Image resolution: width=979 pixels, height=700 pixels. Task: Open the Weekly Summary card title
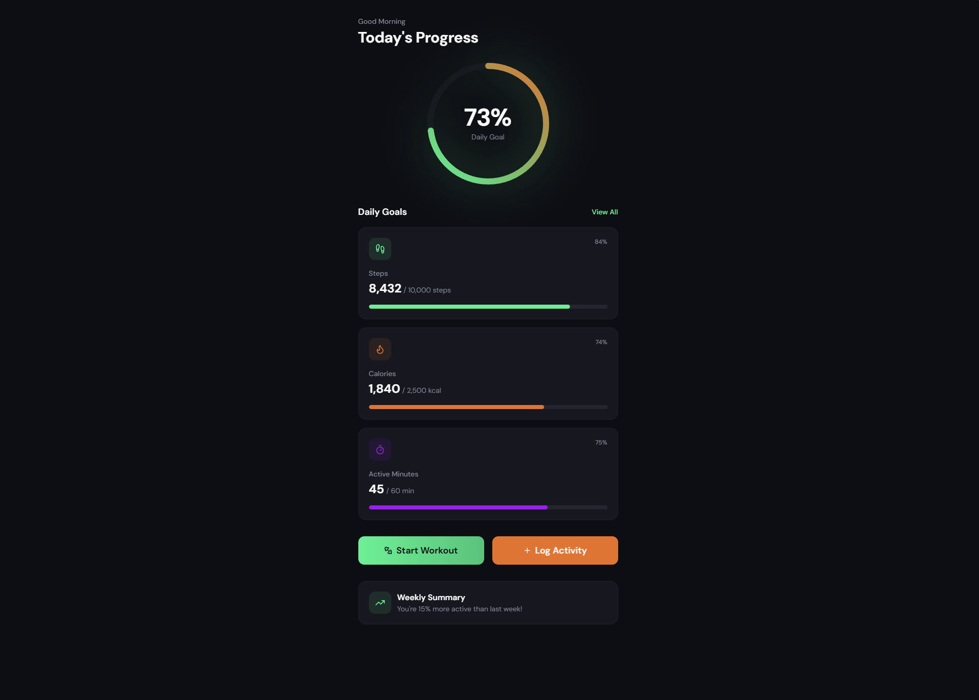coord(431,598)
